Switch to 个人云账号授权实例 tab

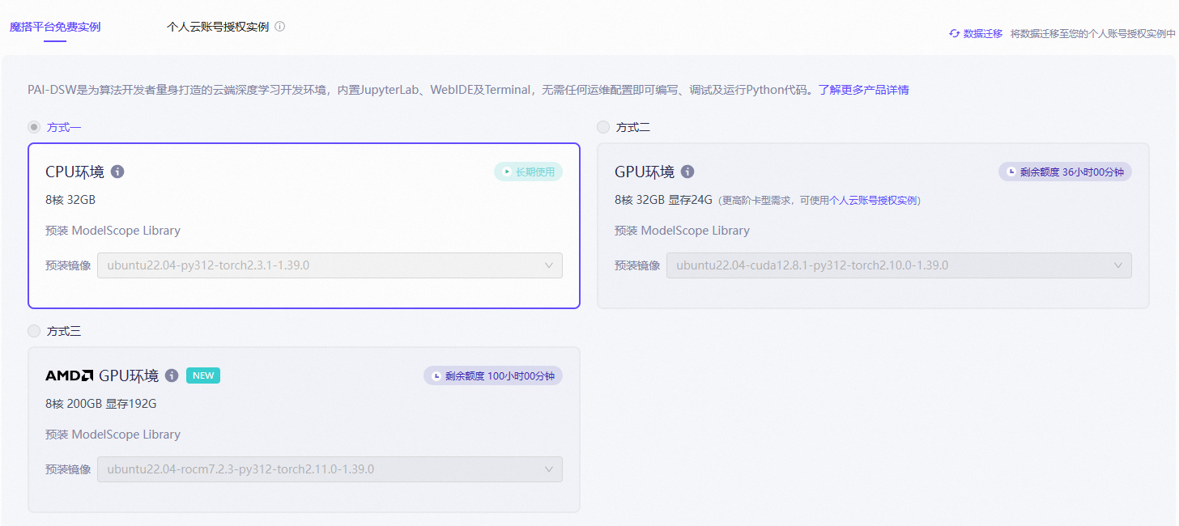click(217, 27)
